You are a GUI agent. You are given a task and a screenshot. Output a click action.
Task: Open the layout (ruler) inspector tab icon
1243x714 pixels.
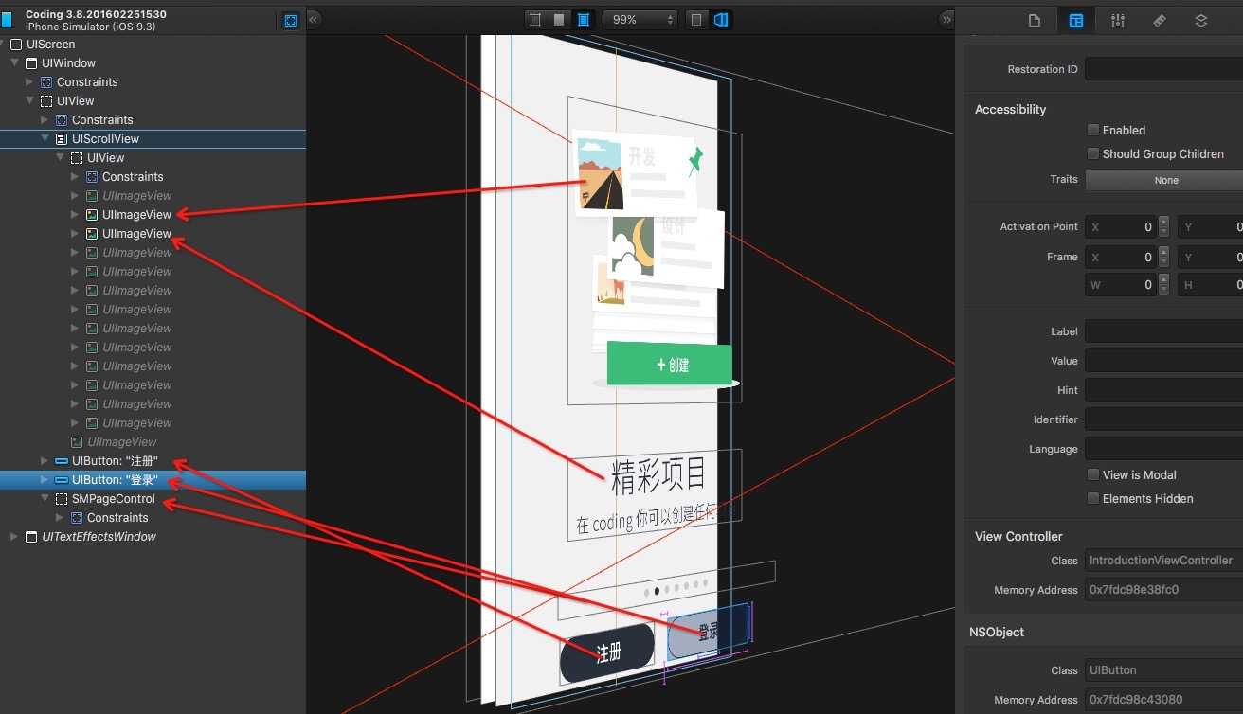(1160, 21)
